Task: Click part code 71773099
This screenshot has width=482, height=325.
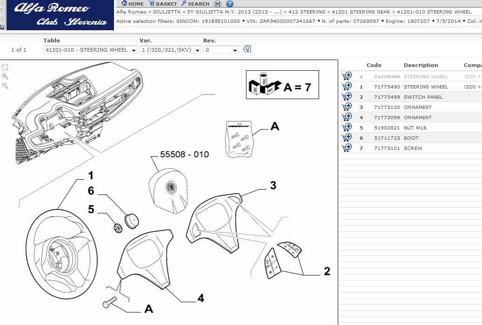Action: pos(387,117)
